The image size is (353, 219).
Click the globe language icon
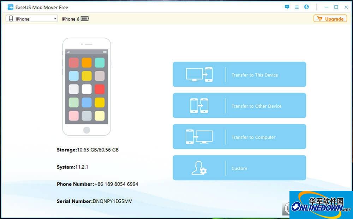point(306,7)
